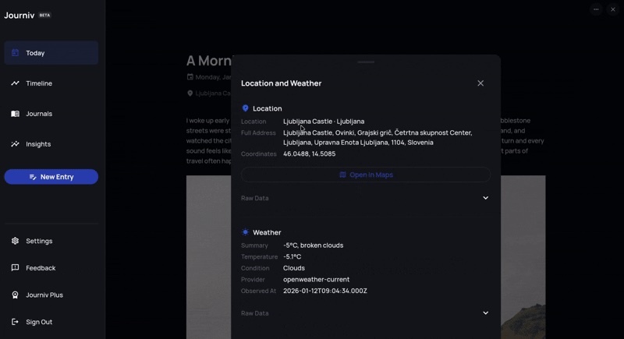Click the Insights chart icon
624x339 pixels.
[15, 144]
